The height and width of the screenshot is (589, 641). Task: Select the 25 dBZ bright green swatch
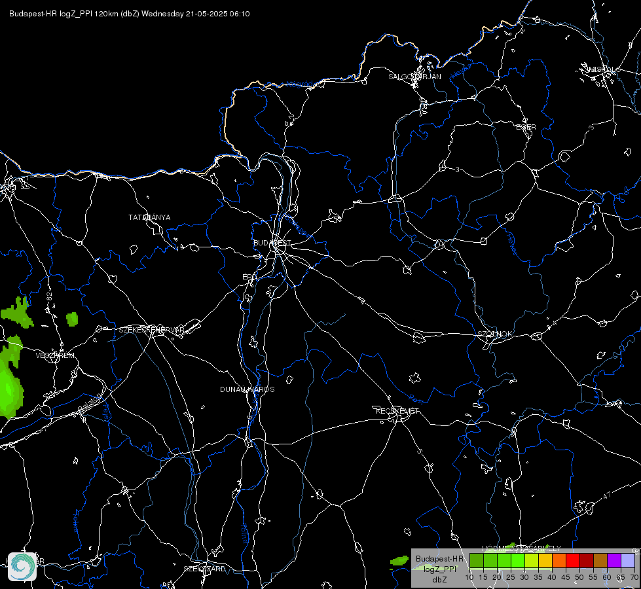(x=517, y=560)
